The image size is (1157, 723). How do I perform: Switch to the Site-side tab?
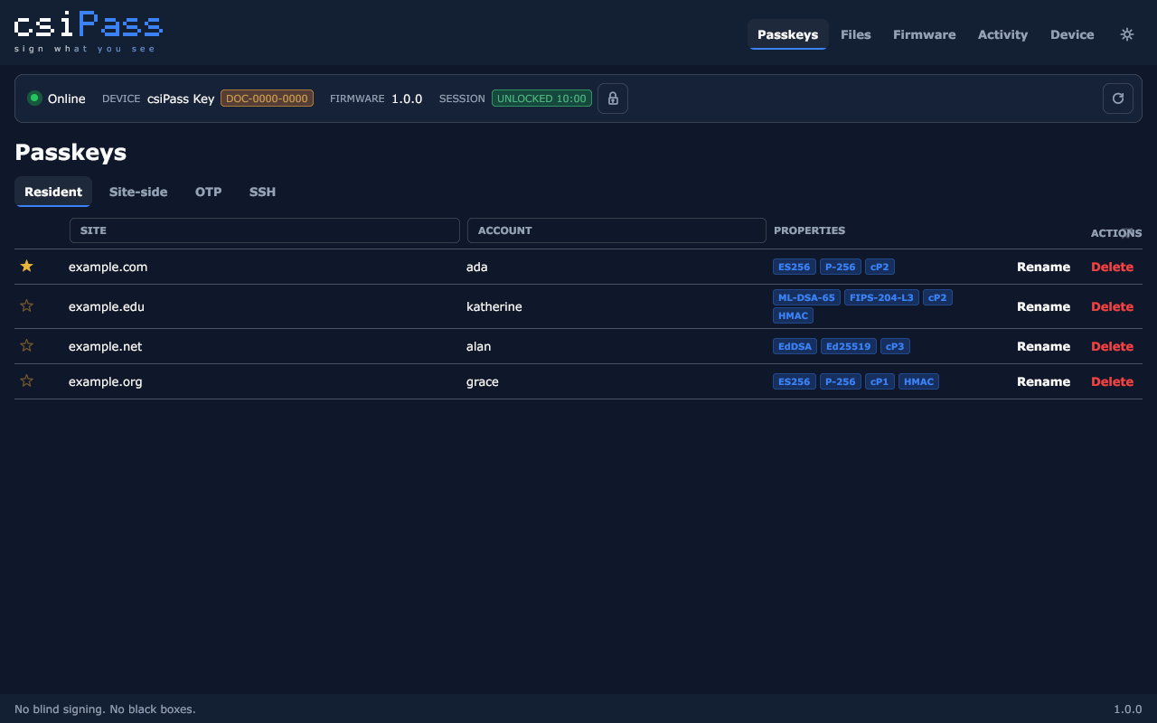pos(138,192)
